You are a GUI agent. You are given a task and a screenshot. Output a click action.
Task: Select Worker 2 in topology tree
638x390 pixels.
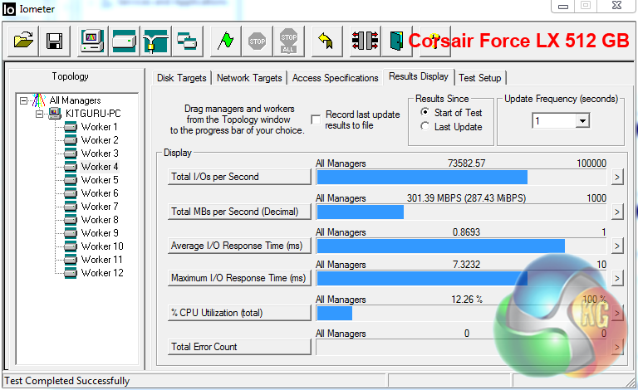click(x=100, y=140)
